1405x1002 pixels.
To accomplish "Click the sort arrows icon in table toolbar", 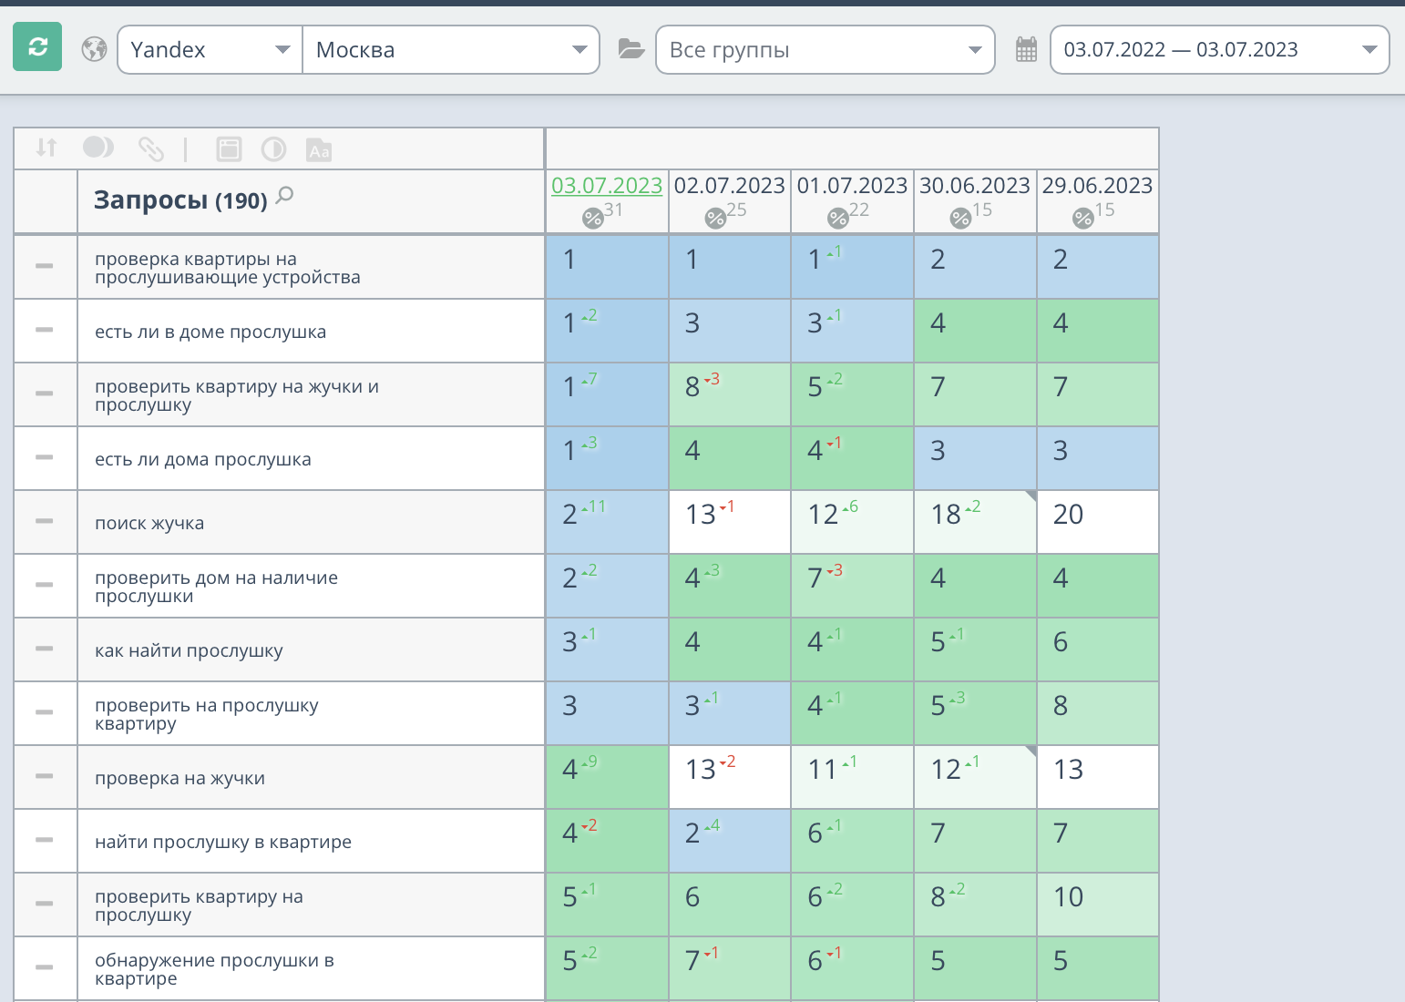I will coord(46,148).
